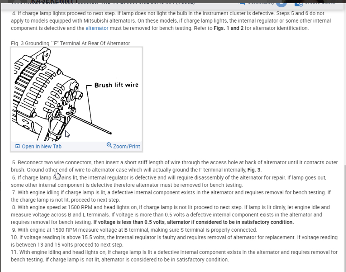Click the 'Fig. 3 Grounding F Terminal' caption
The width and height of the screenshot is (346, 272).
[70, 43]
